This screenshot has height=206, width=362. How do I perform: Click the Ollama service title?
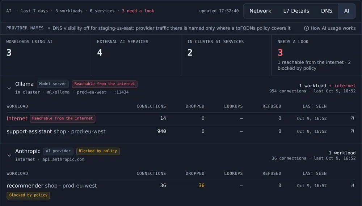[25, 84]
